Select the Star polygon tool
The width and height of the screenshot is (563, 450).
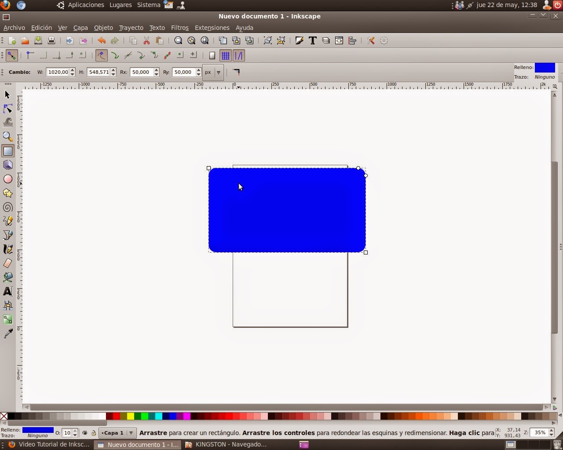click(7, 193)
